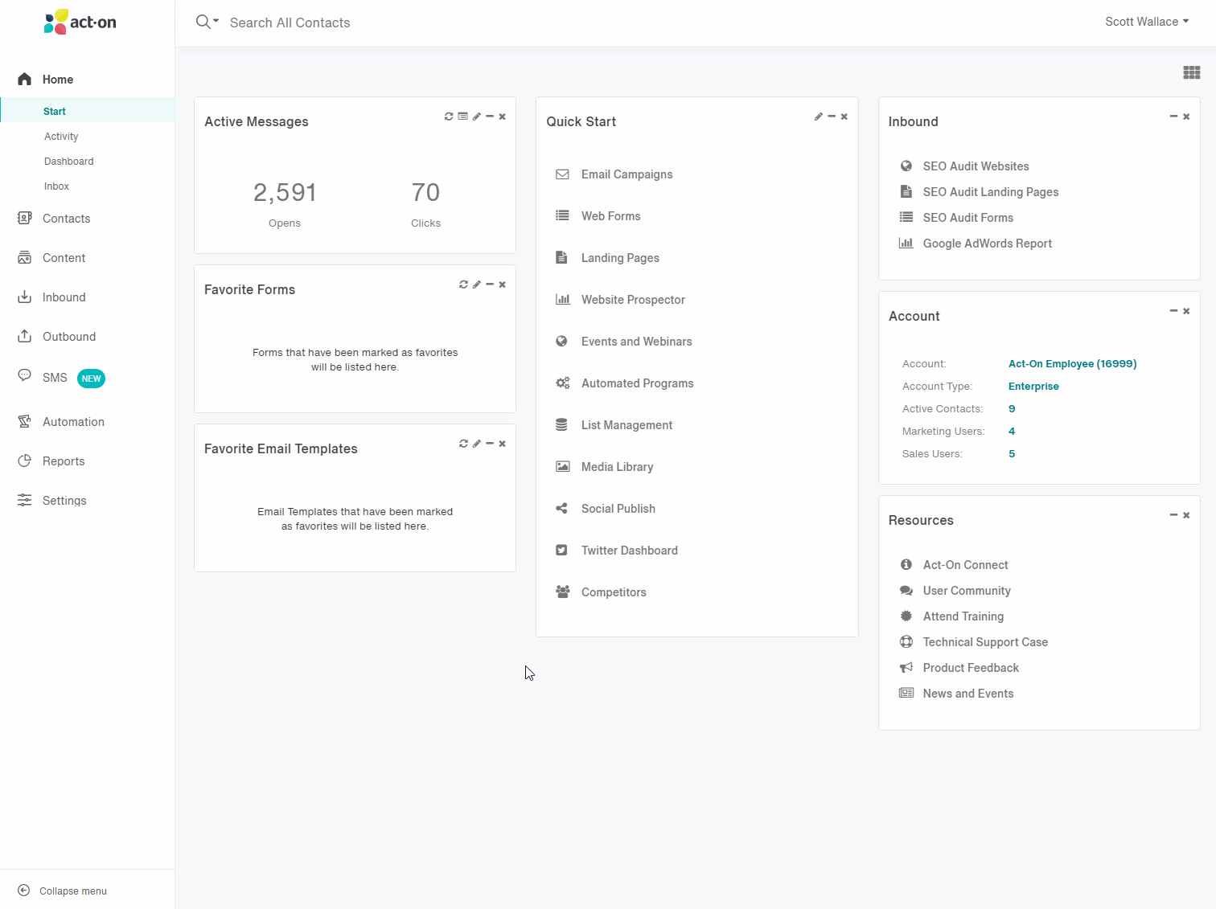This screenshot has height=909, width=1216.
Task: Collapse Favorite Email Templates widget
Action: coord(490,444)
